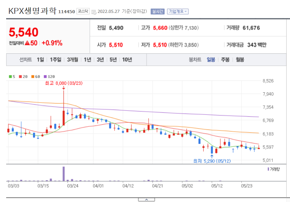The height and width of the screenshot is (202, 290).
Task: Switch to the 월봉 monthly candle chart
Action: tap(240, 60)
